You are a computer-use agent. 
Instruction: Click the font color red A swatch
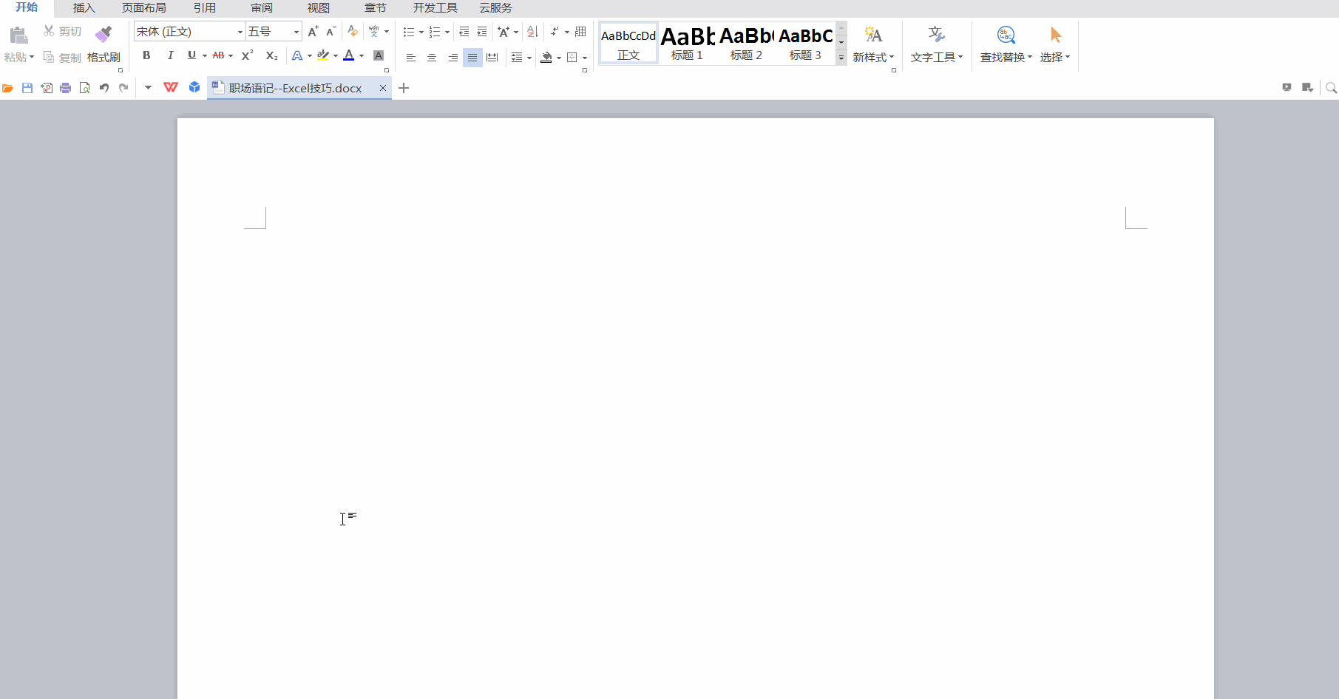[349, 55]
